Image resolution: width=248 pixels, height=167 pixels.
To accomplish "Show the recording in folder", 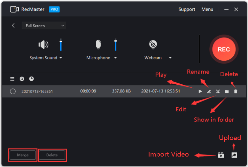I will [x=227, y=91].
